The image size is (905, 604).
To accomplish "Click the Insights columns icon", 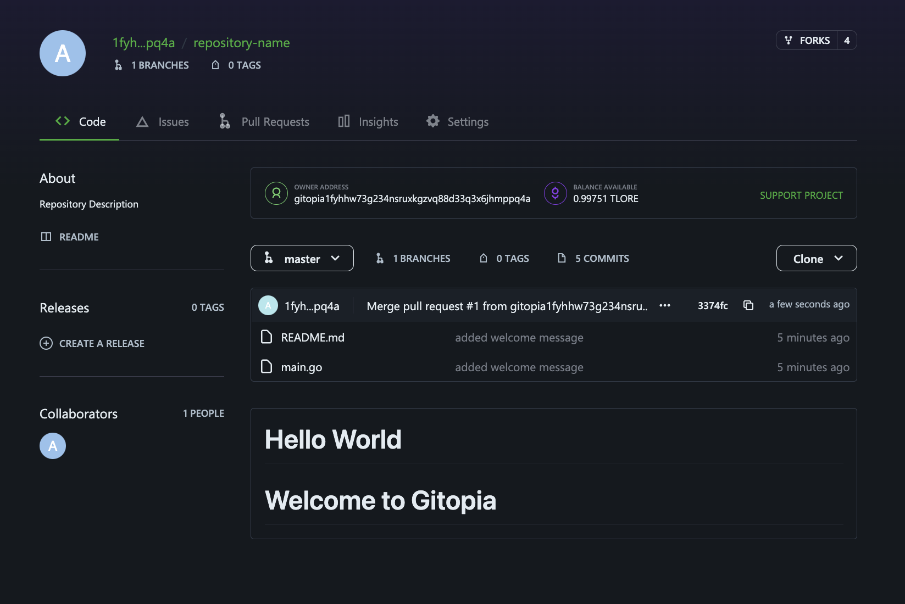I will point(344,121).
